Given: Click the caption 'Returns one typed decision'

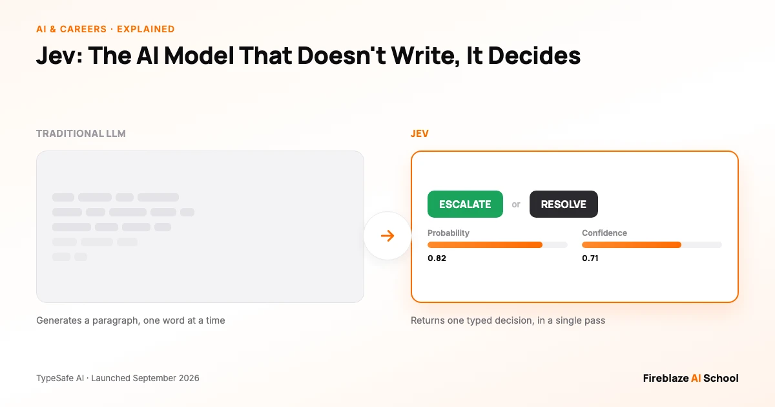Looking at the screenshot, I should 508,320.
